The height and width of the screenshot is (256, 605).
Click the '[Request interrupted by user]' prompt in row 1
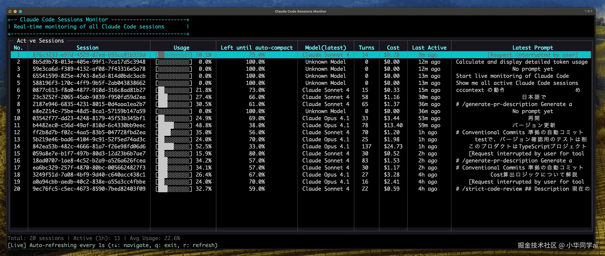pyautogui.click(x=533, y=55)
